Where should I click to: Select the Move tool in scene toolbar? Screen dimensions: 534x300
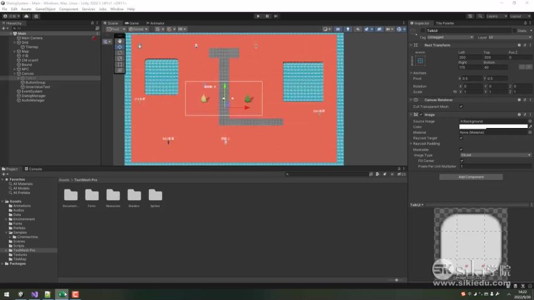[120, 47]
